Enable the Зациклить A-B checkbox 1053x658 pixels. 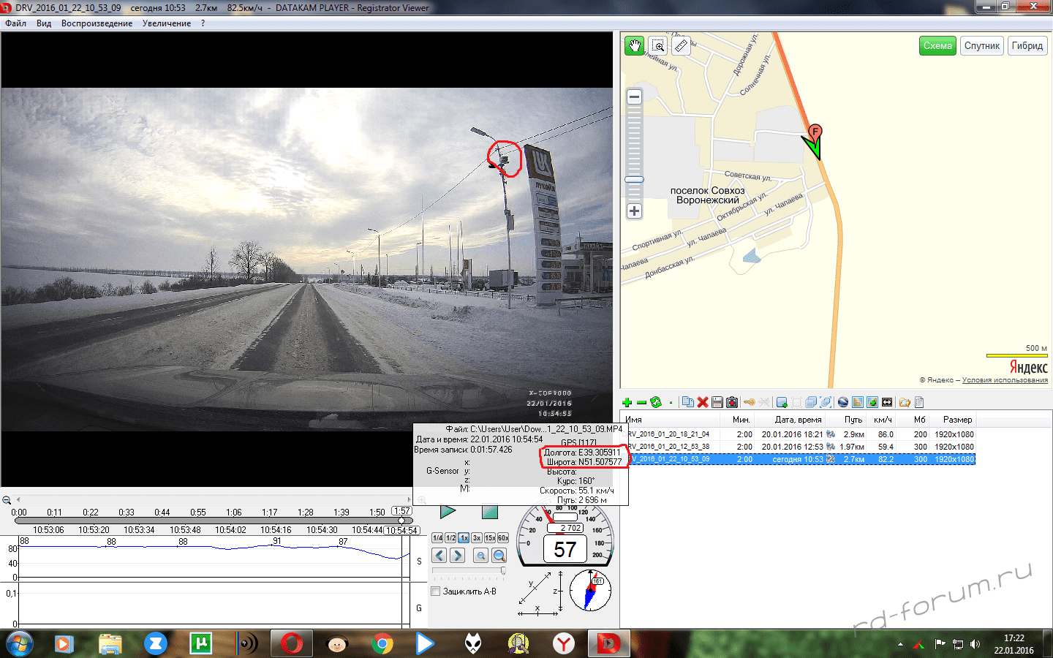436,591
